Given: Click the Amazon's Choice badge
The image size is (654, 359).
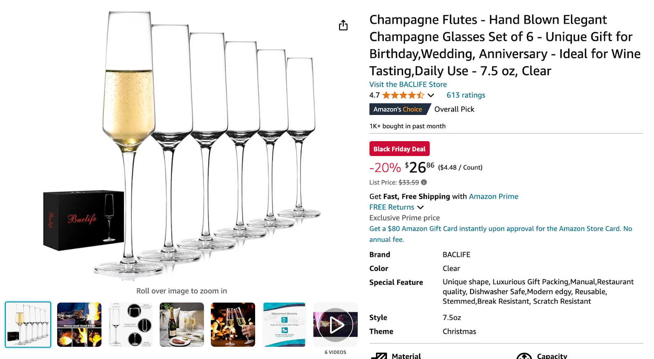Looking at the screenshot, I should coord(399,109).
